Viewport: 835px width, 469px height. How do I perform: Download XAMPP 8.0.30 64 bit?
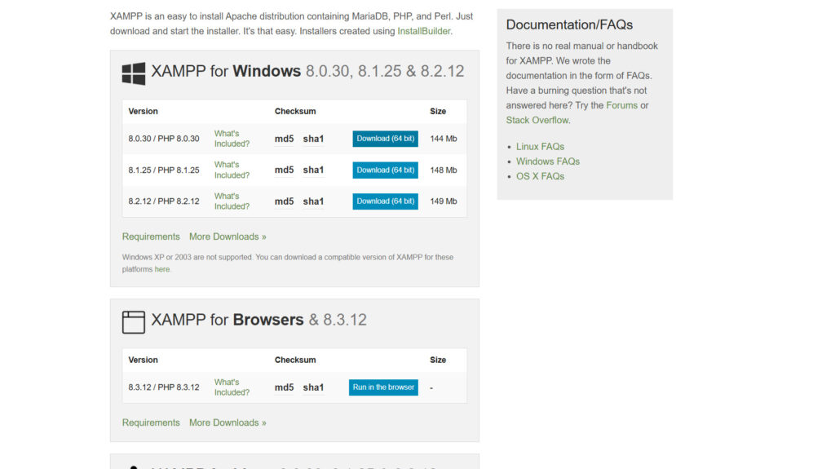click(385, 139)
